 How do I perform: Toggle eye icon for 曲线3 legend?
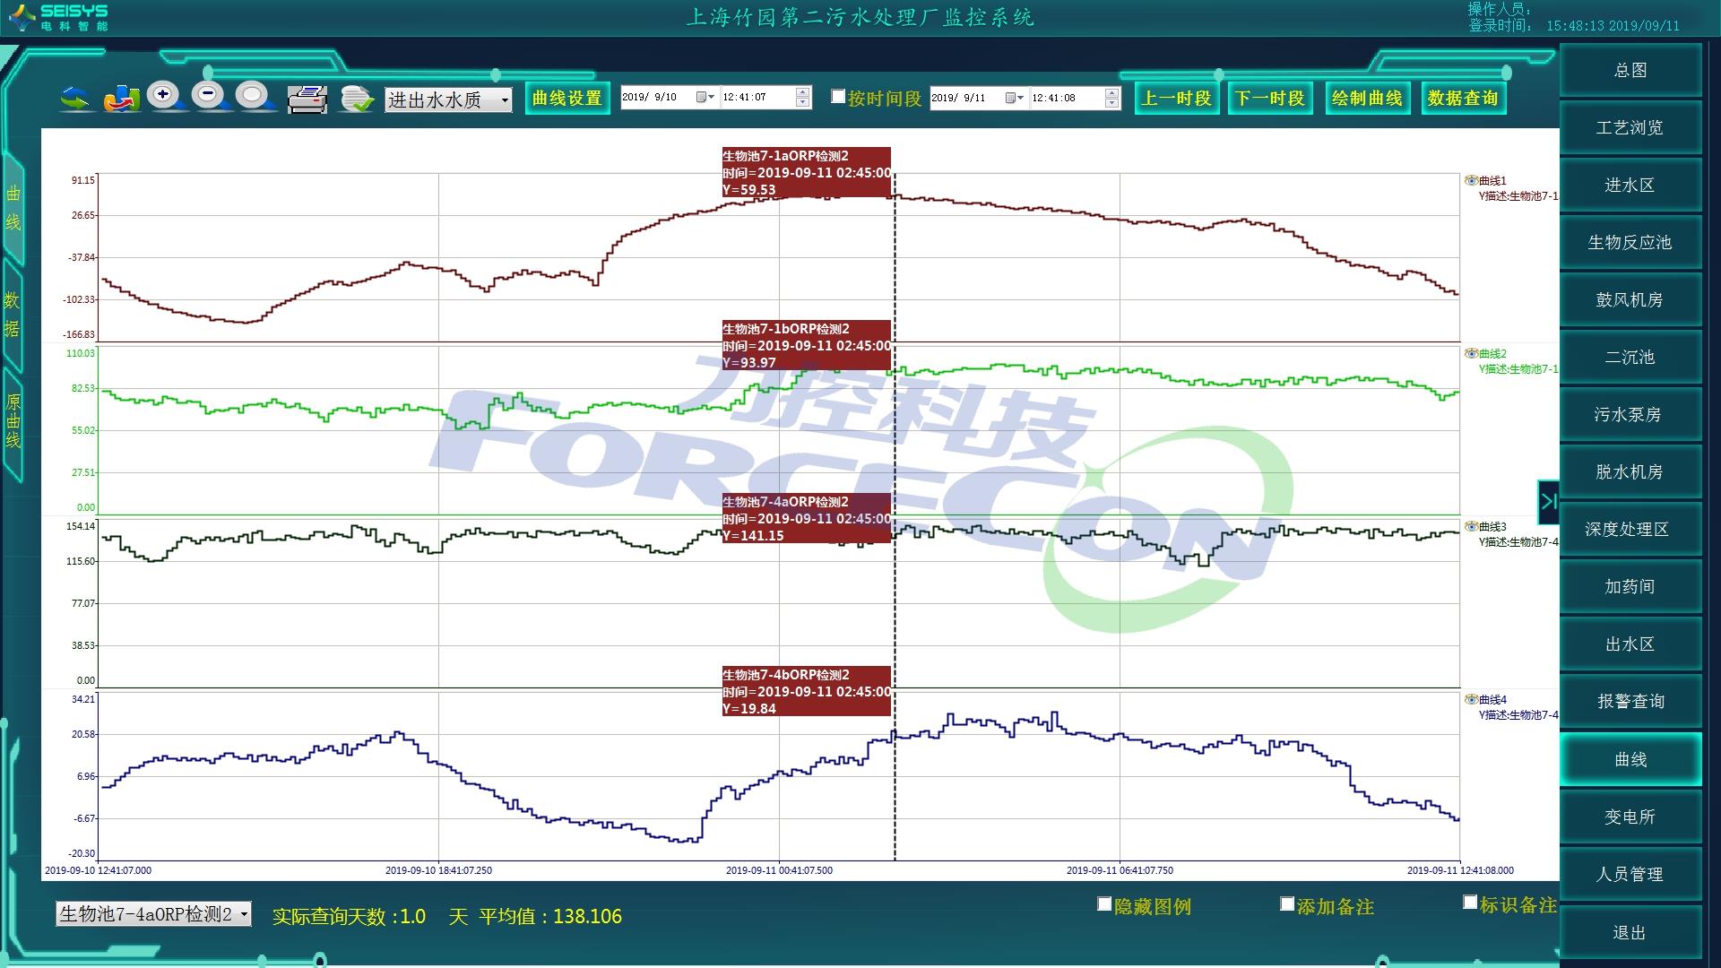[x=1471, y=526]
